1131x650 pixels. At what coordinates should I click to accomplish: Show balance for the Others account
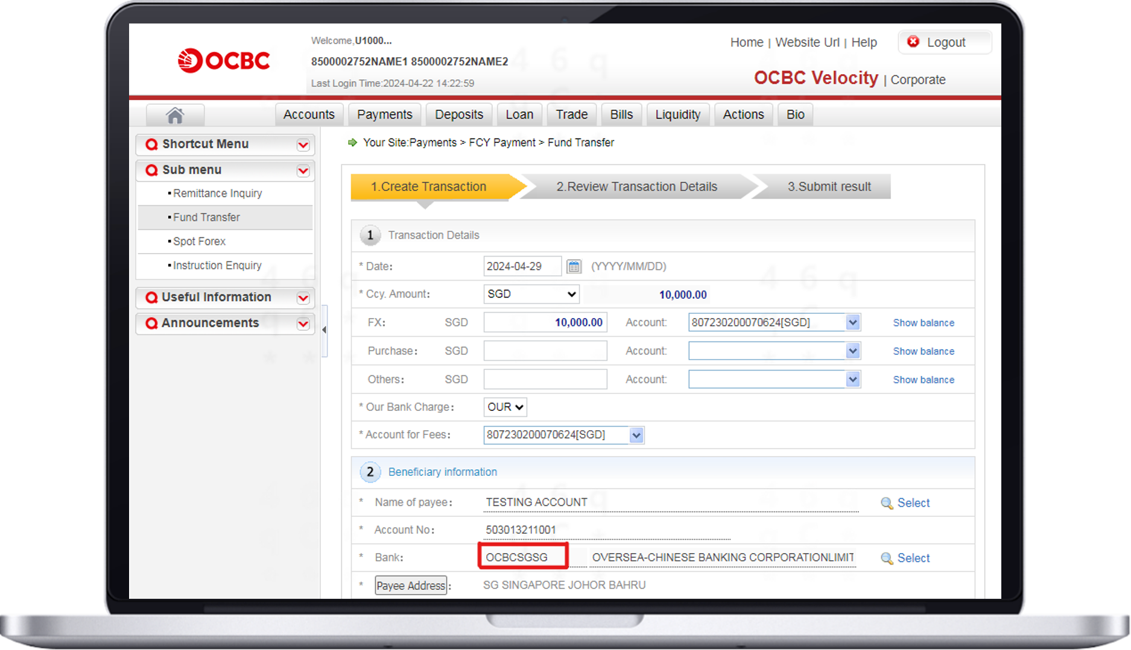(923, 380)
